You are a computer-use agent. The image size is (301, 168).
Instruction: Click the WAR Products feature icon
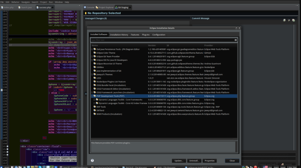point(95,114)
